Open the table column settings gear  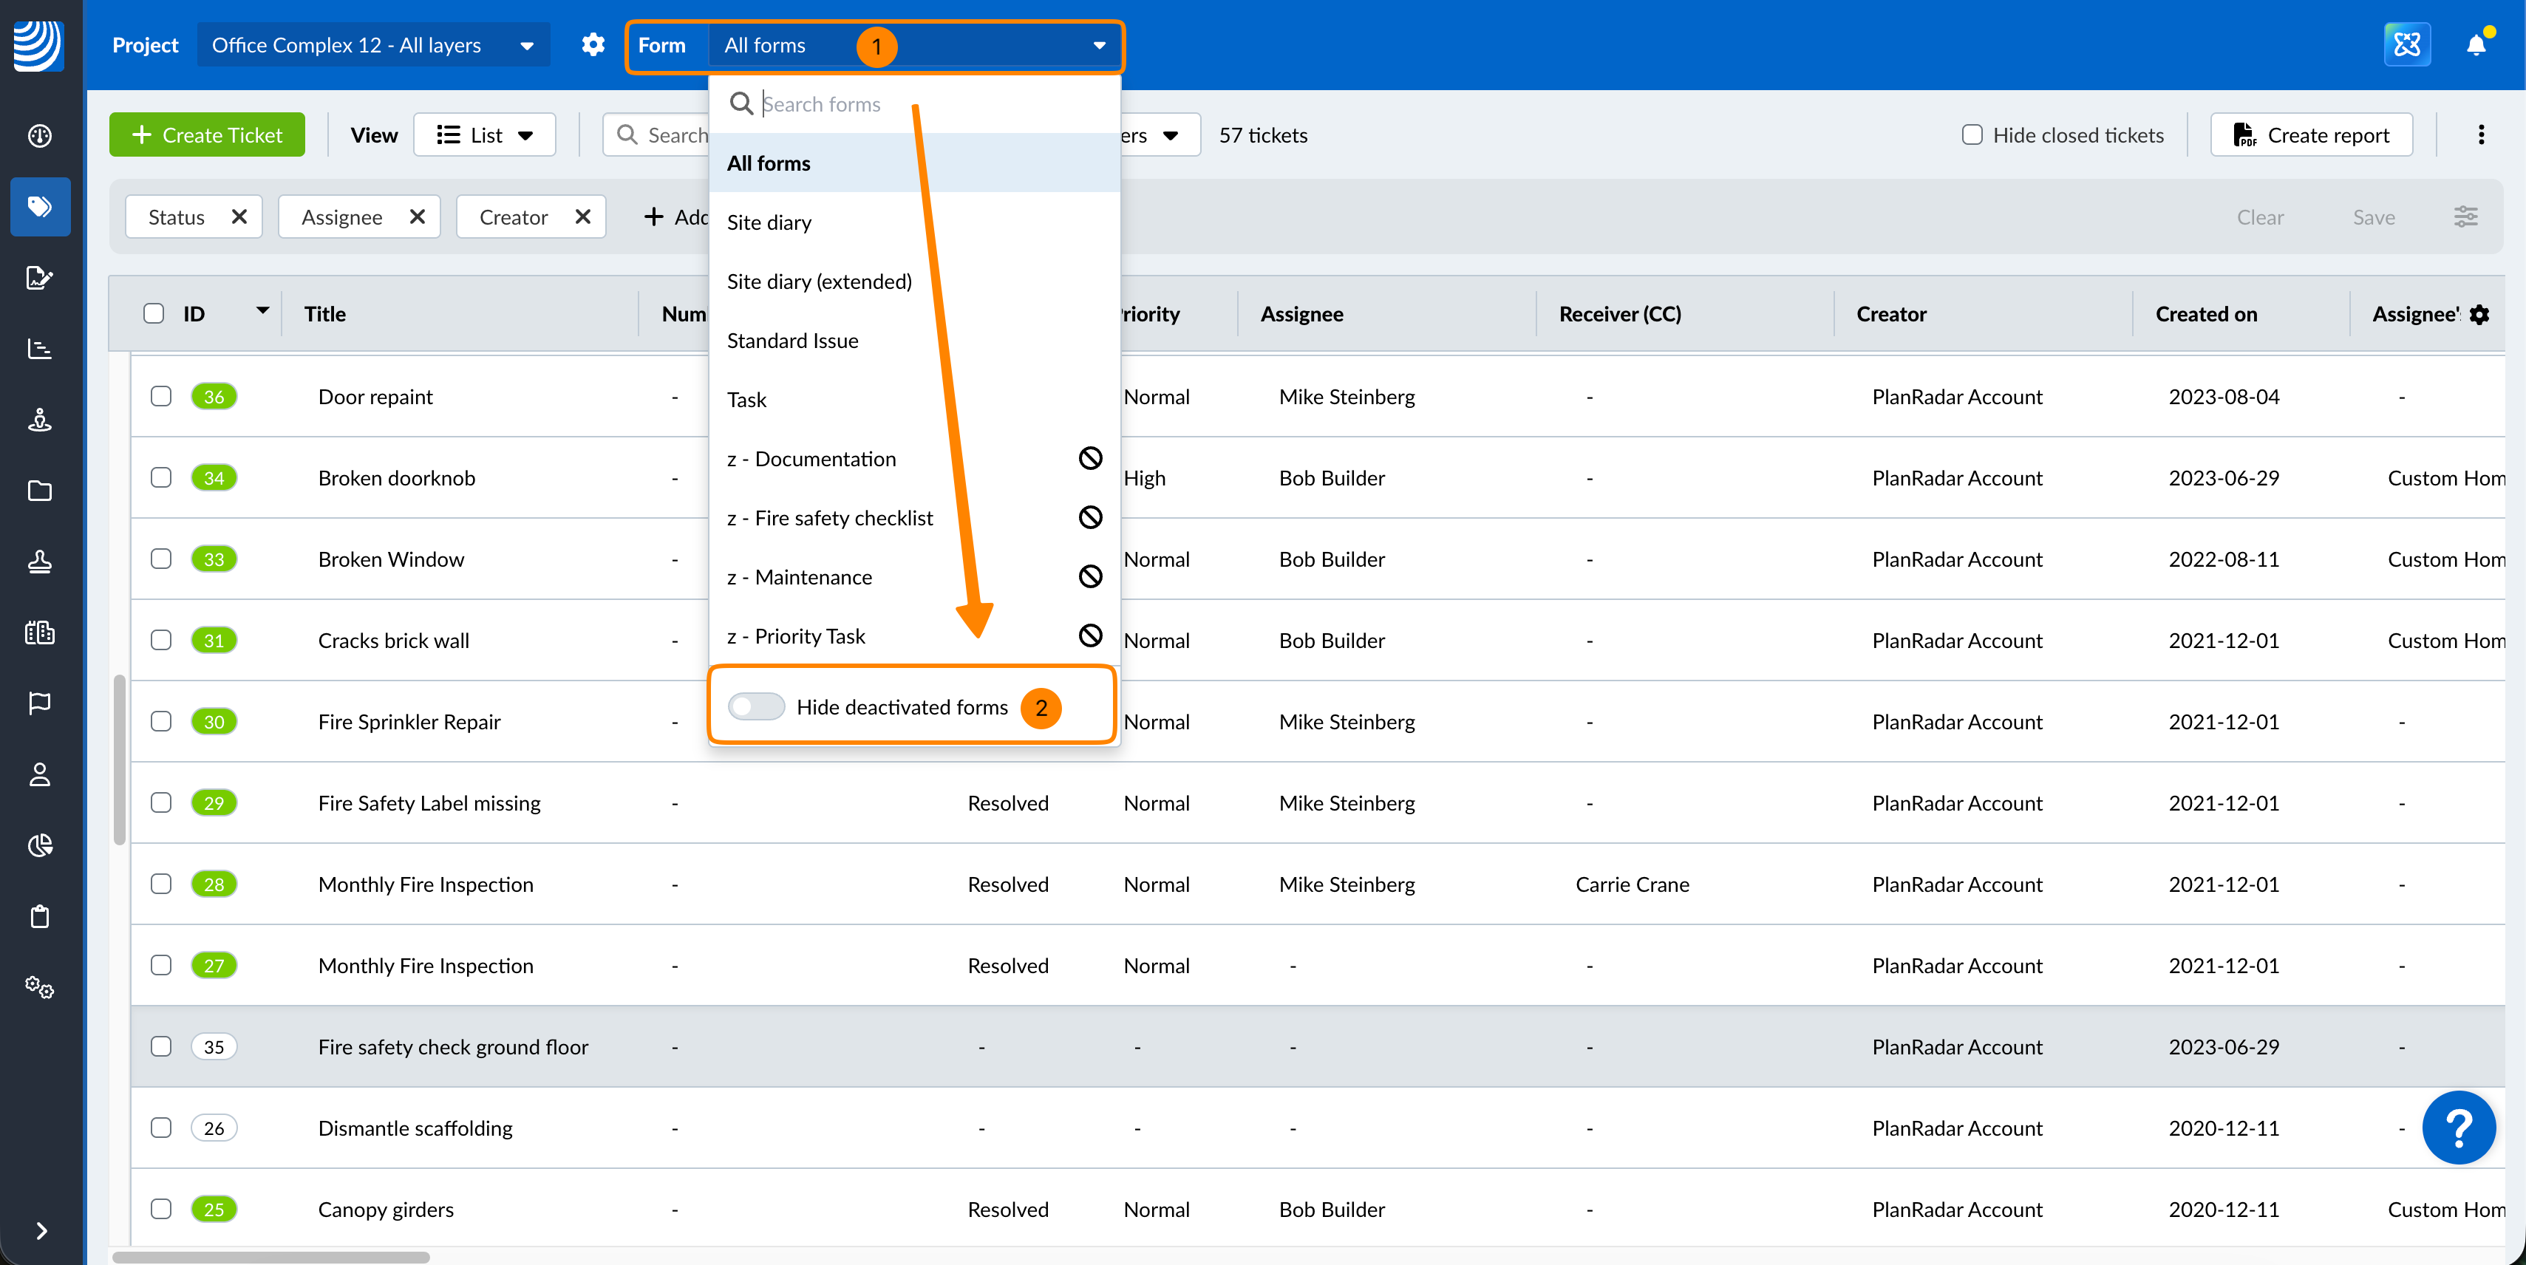[x=2480, y=315]
